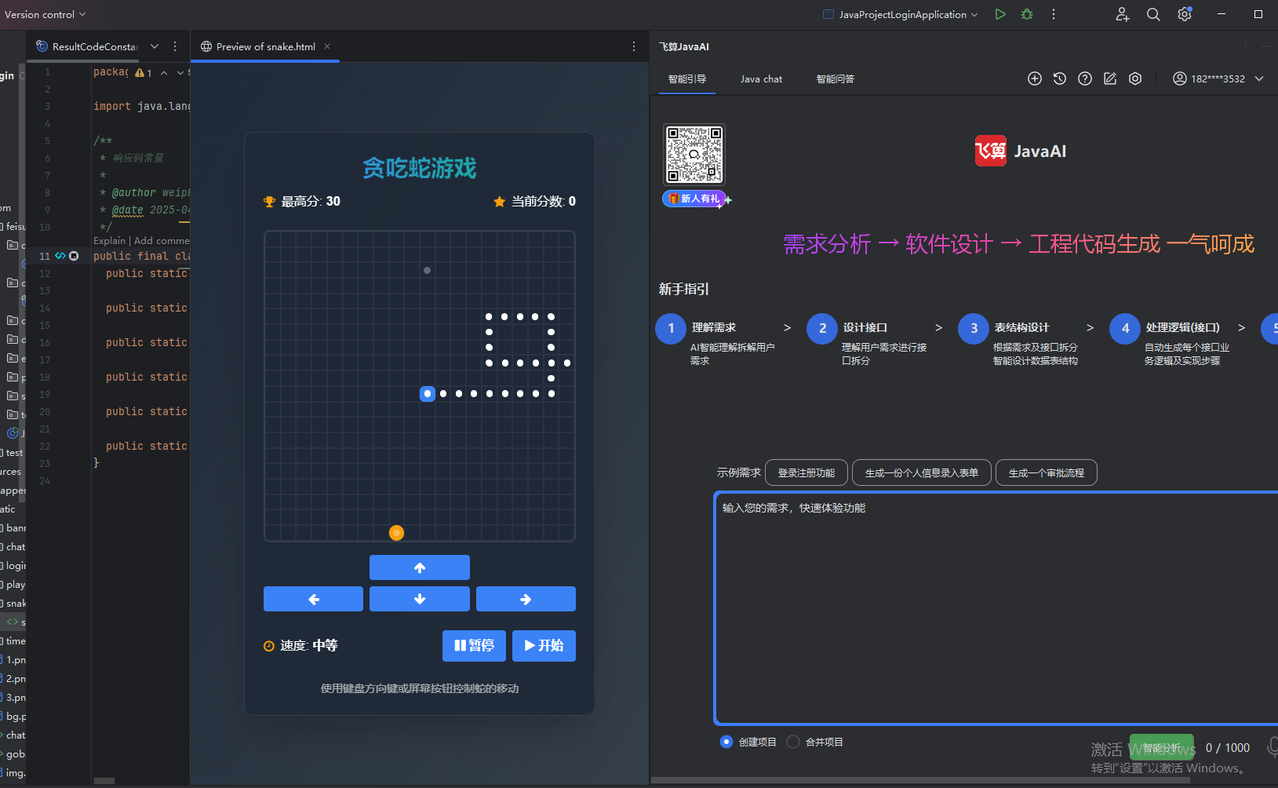Open JavaAI history clock icon
The width and height of the screenshot is (1278, 788).
1060,78
